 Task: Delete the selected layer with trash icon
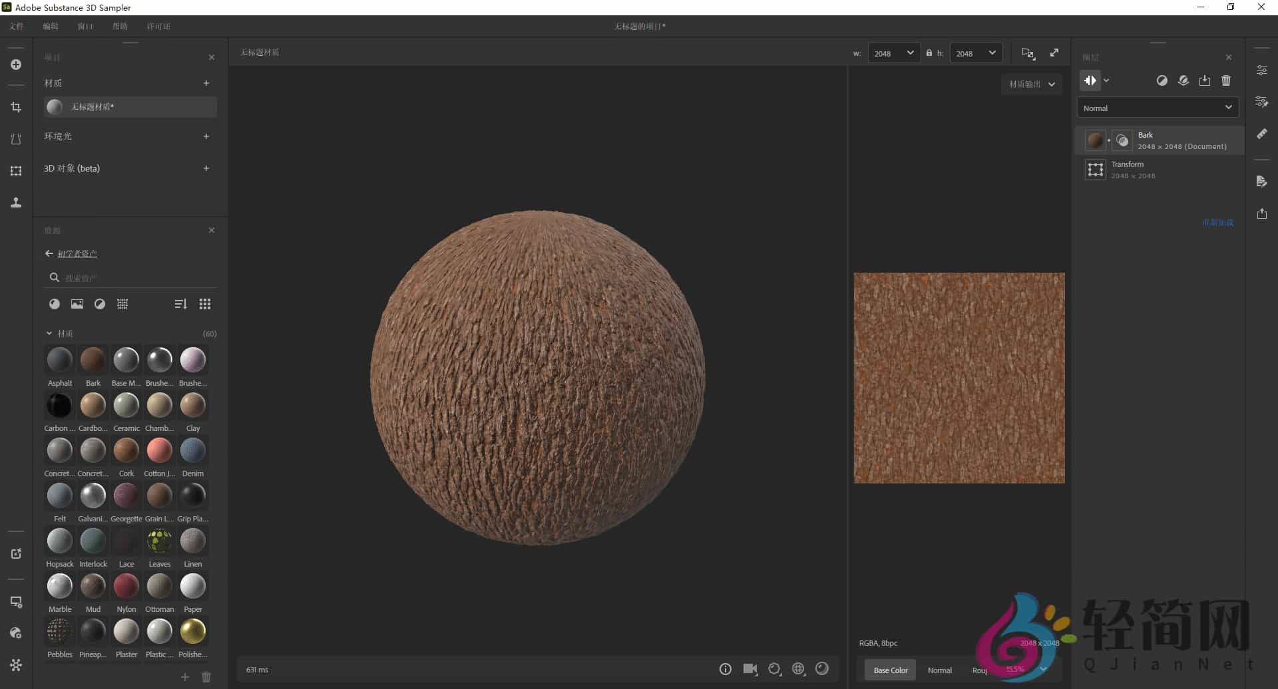[1227, 80]
